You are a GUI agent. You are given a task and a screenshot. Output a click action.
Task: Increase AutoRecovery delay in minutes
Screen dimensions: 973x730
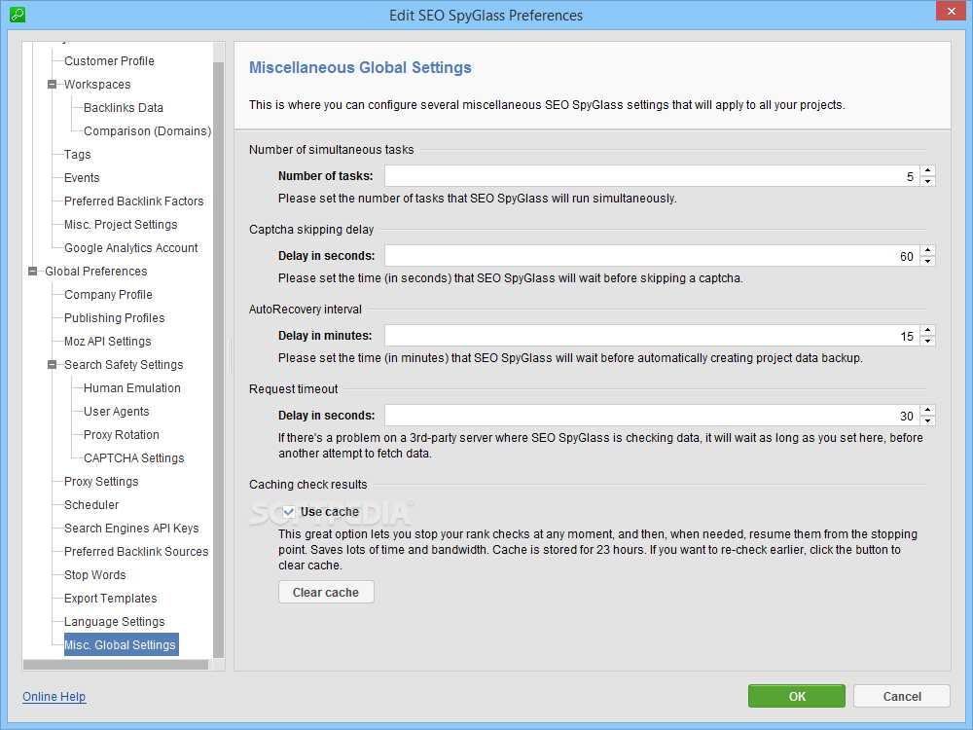pos(927,330)
